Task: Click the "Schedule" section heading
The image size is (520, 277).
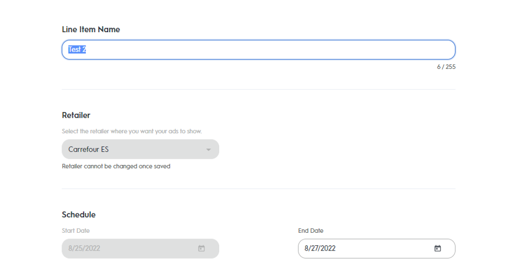Action: 79,214
